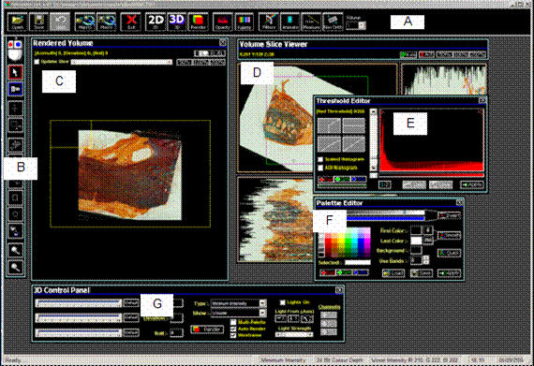This screenshot has width=534, height=366.
Task: Select Blue channel in Threshold Editor
Action: click(x=358, y=179)
